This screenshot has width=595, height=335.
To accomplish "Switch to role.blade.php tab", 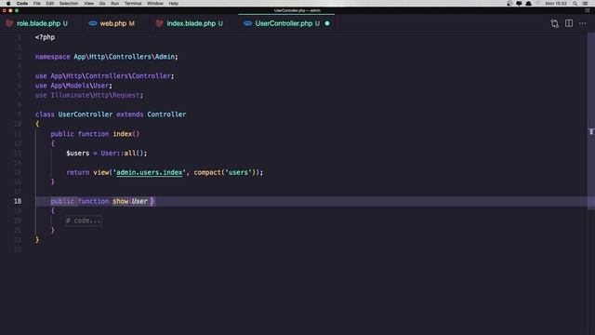I will [38, 23].
